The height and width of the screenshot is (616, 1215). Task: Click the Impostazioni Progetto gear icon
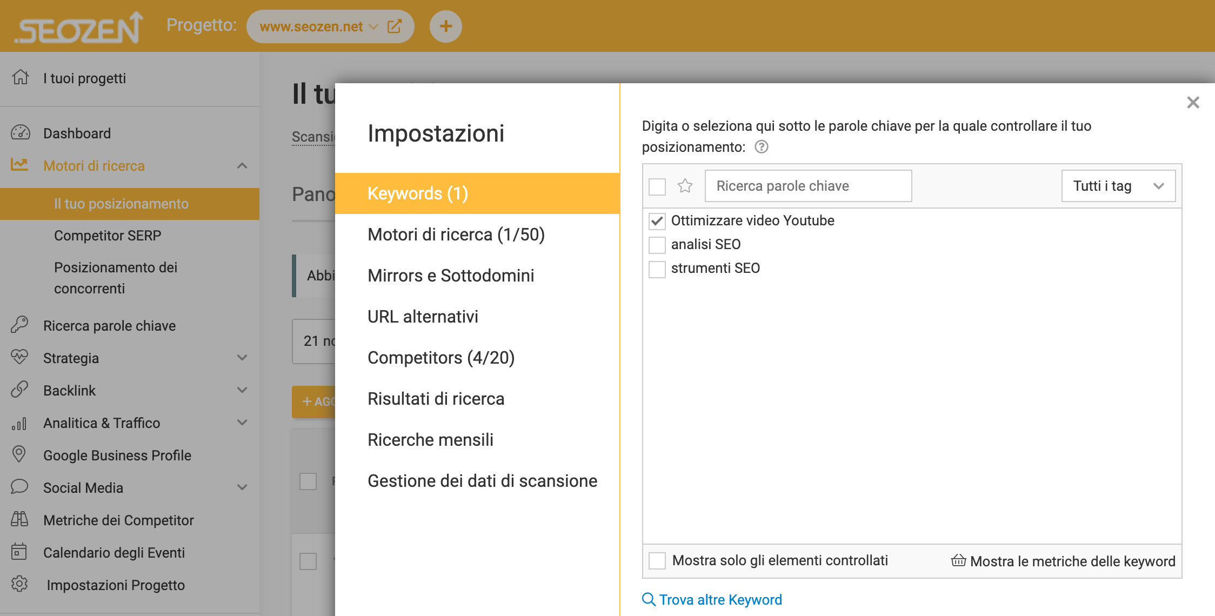coord(19,584)
